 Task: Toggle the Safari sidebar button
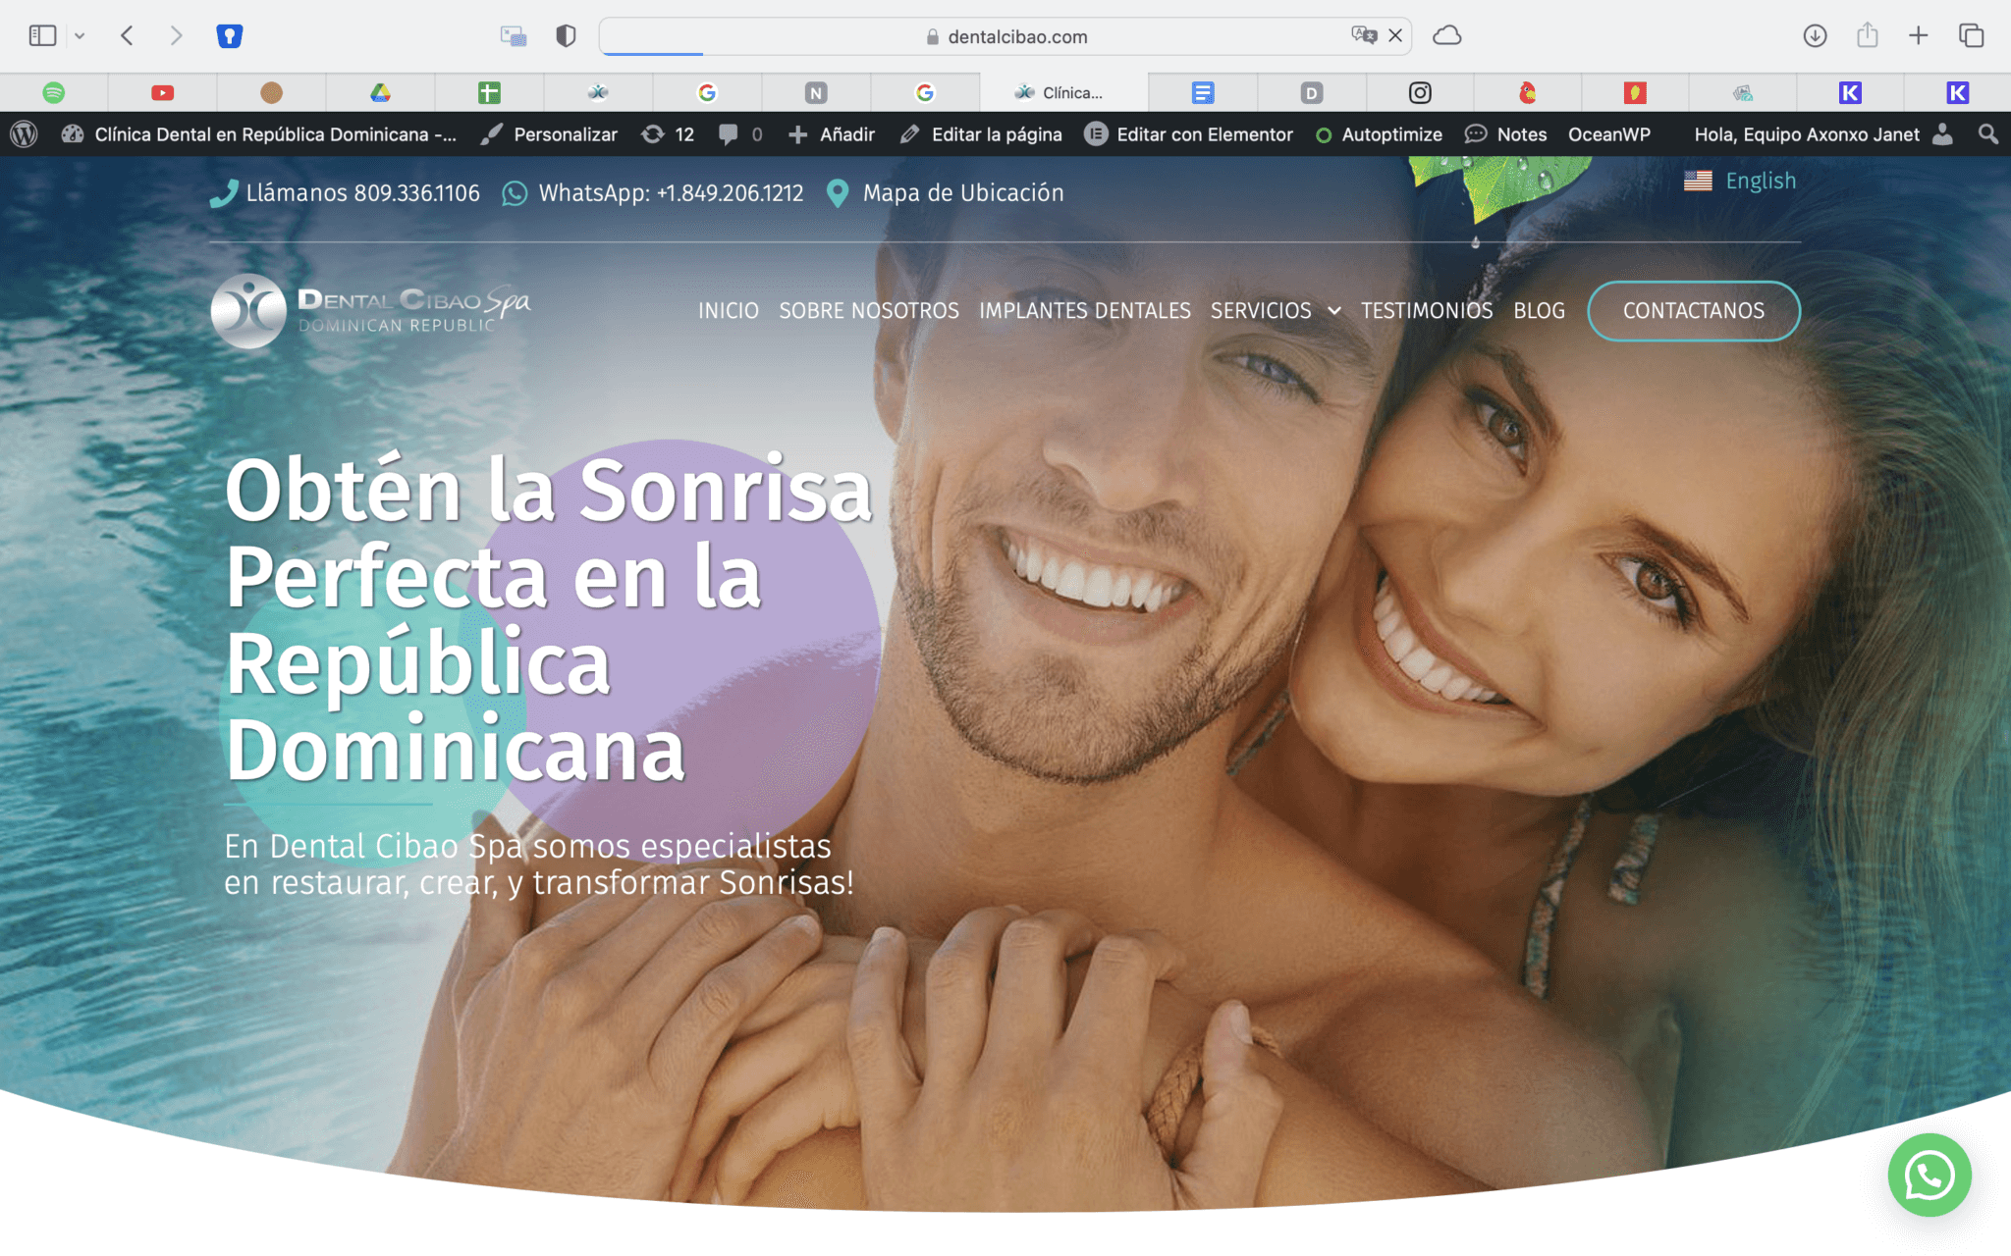tap(42, 36)
